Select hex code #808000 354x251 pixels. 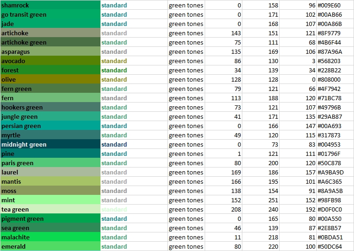(329, 79)
